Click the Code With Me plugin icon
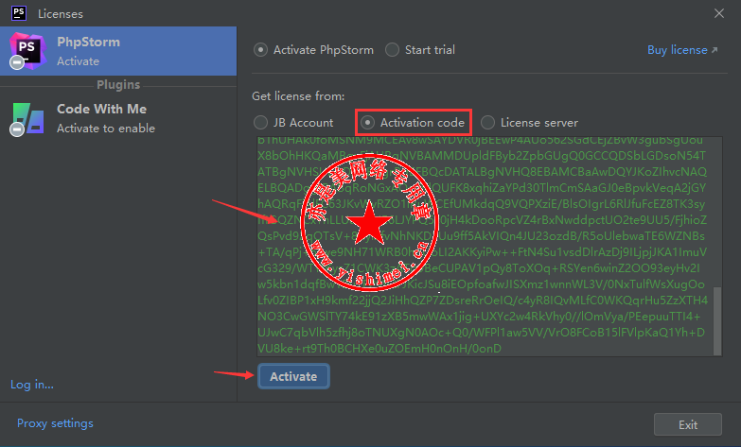This screenshot has height=447, width=741. pos(27,118)
